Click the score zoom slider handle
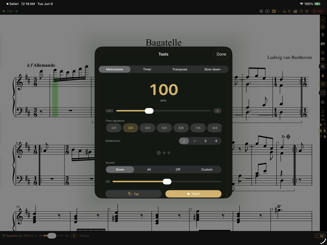 click(52, 236)
